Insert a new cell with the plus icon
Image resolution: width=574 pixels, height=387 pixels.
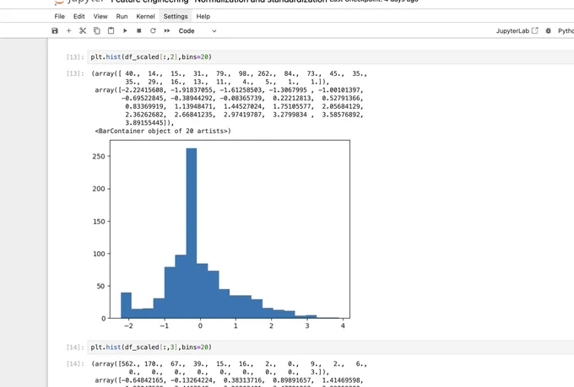coord(69,30)
